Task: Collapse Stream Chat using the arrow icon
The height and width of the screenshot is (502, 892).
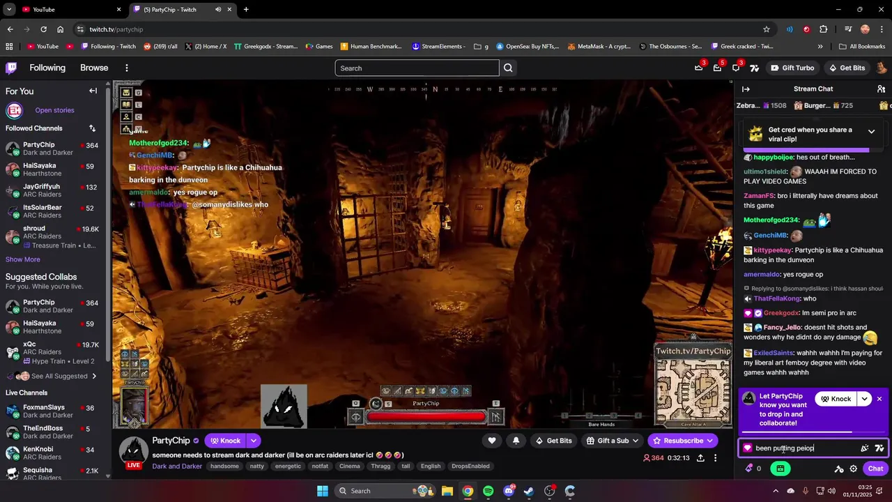Action: tap(746, 89)
